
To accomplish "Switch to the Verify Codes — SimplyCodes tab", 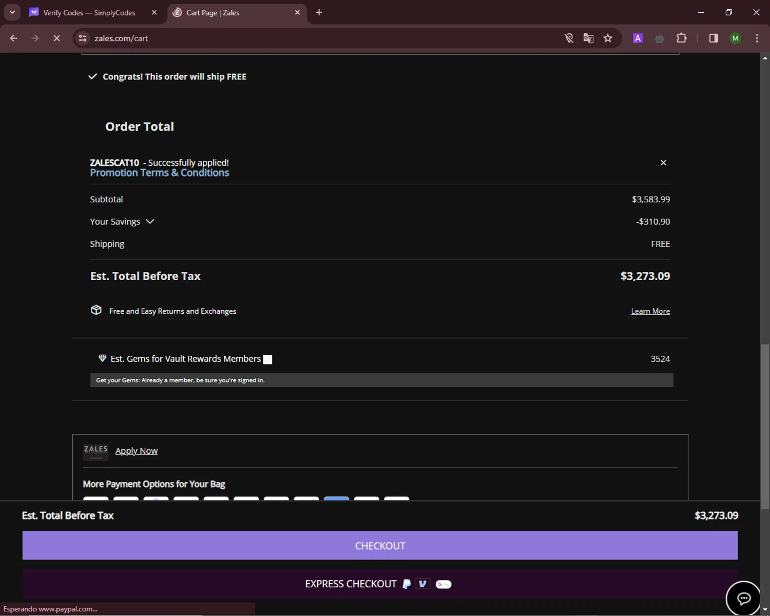I will 89,12.
